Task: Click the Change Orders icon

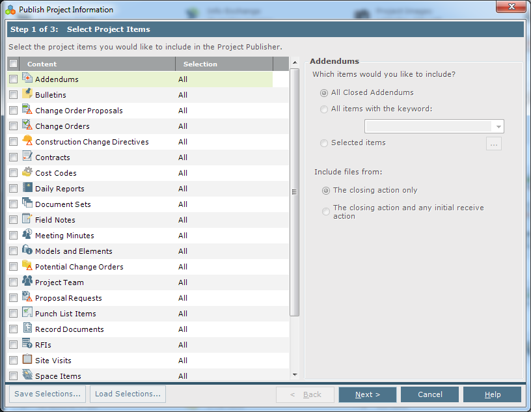Action: coord(27,125)
